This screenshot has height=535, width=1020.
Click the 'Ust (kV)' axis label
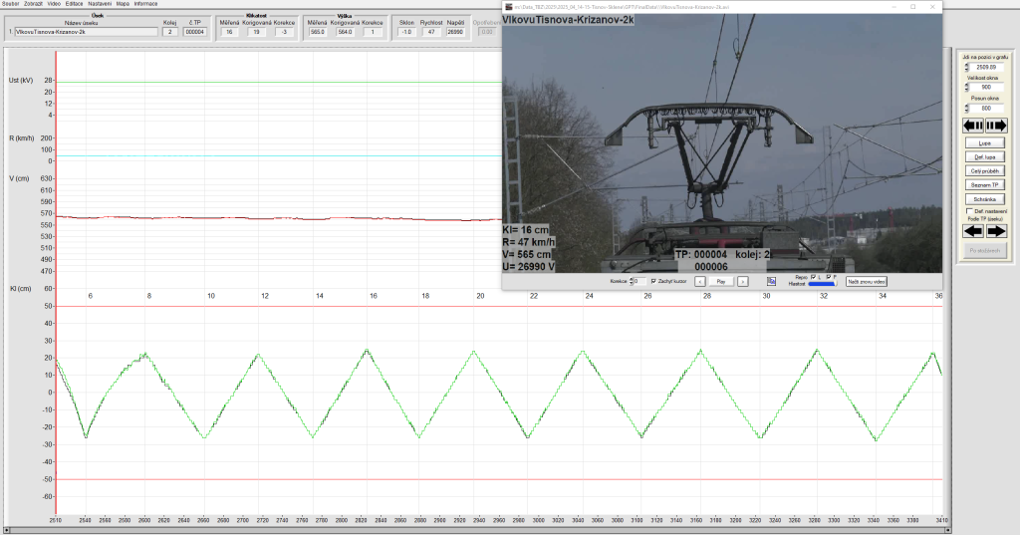(x=21, y=80)
